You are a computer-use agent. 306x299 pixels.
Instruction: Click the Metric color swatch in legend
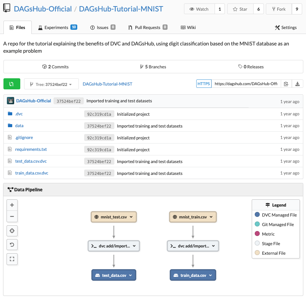point(257,234)
